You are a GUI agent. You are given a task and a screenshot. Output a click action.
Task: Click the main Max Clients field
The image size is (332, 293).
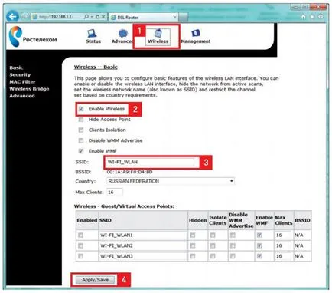(115, 192)
